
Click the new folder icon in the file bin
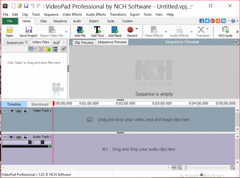point(48,49)
